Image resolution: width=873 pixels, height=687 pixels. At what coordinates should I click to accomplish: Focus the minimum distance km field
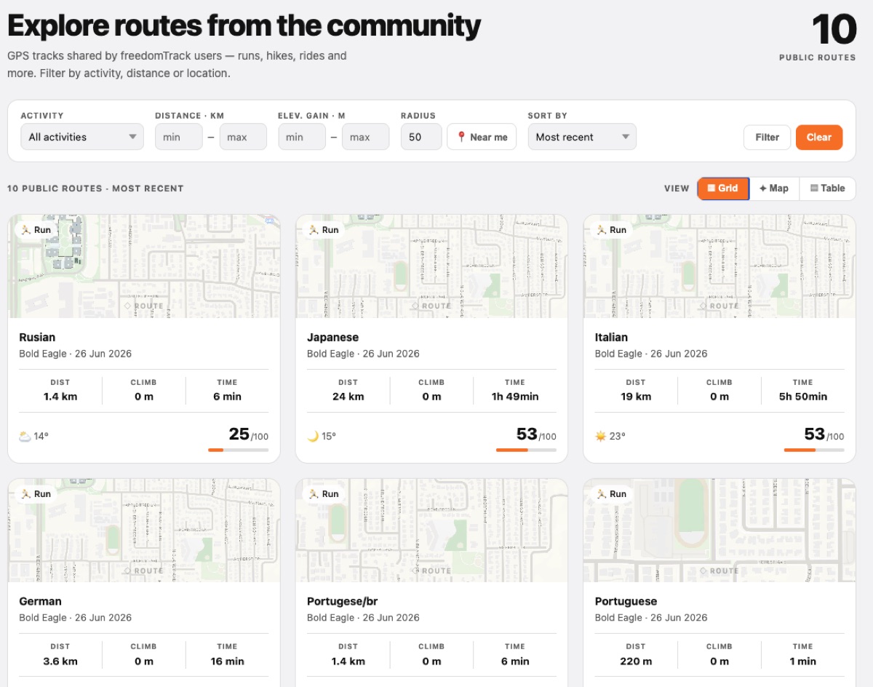[x=179, y=137]
